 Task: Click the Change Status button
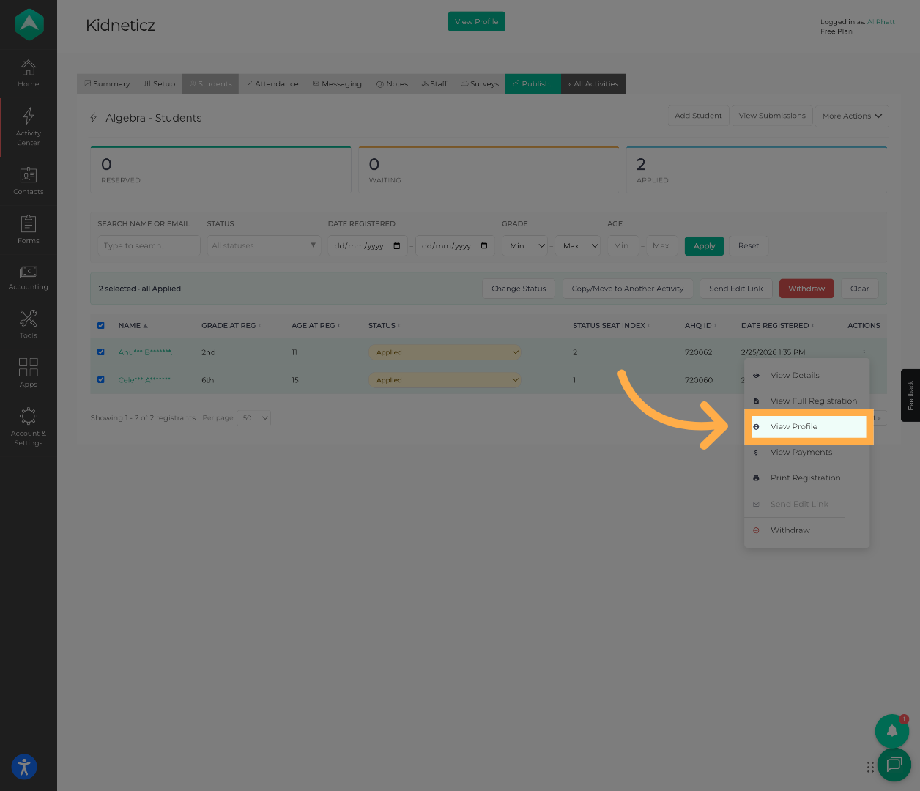519,289
